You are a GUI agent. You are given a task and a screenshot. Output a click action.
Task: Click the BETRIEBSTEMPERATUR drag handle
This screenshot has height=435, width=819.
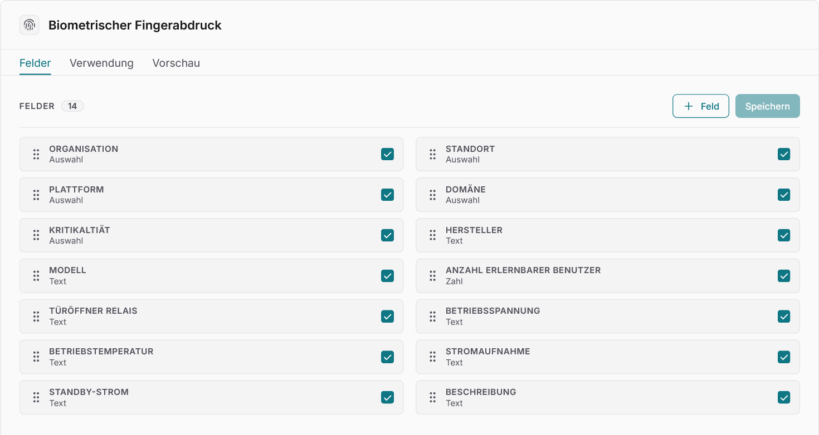tap(36, 357)
